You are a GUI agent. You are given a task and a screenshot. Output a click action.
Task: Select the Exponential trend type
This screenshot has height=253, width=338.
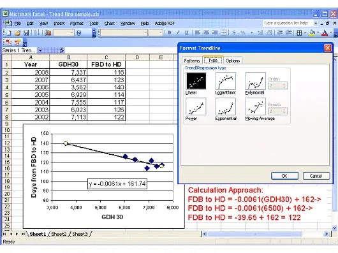tap(226, 106)
